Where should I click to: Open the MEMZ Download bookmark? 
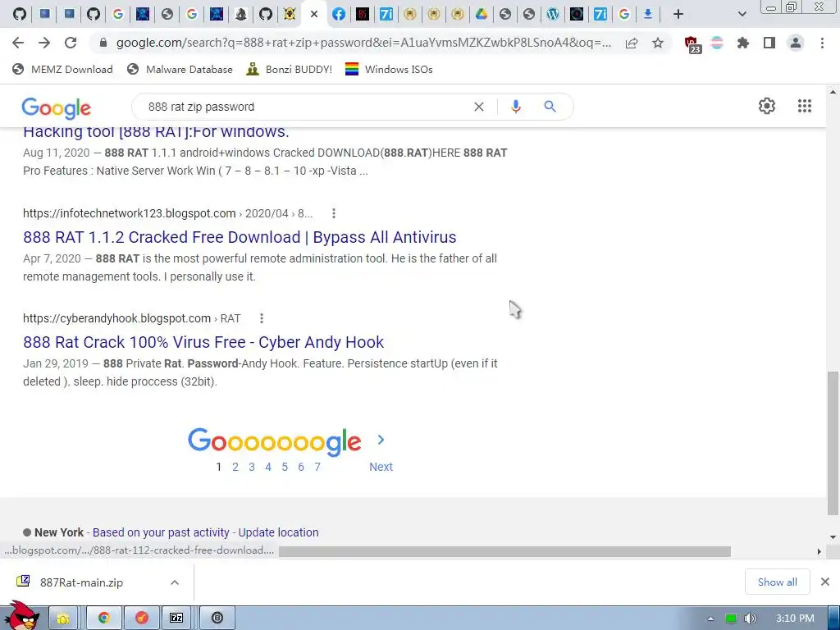[62, 69]
